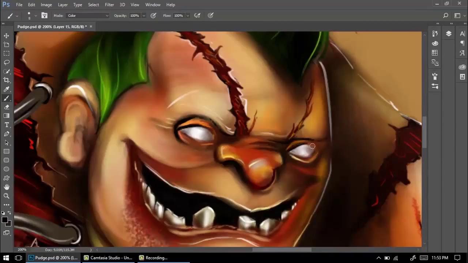Open the Image menu
The height and width of the screenshot is (263, 468).
(x=46, y=5)
